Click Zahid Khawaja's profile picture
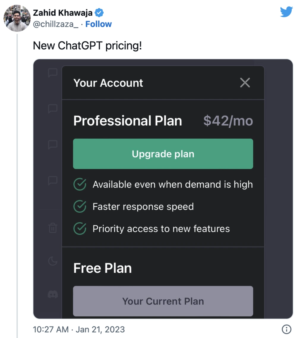The height and width of the screenshot is (338, 297). tap(17, 18)
